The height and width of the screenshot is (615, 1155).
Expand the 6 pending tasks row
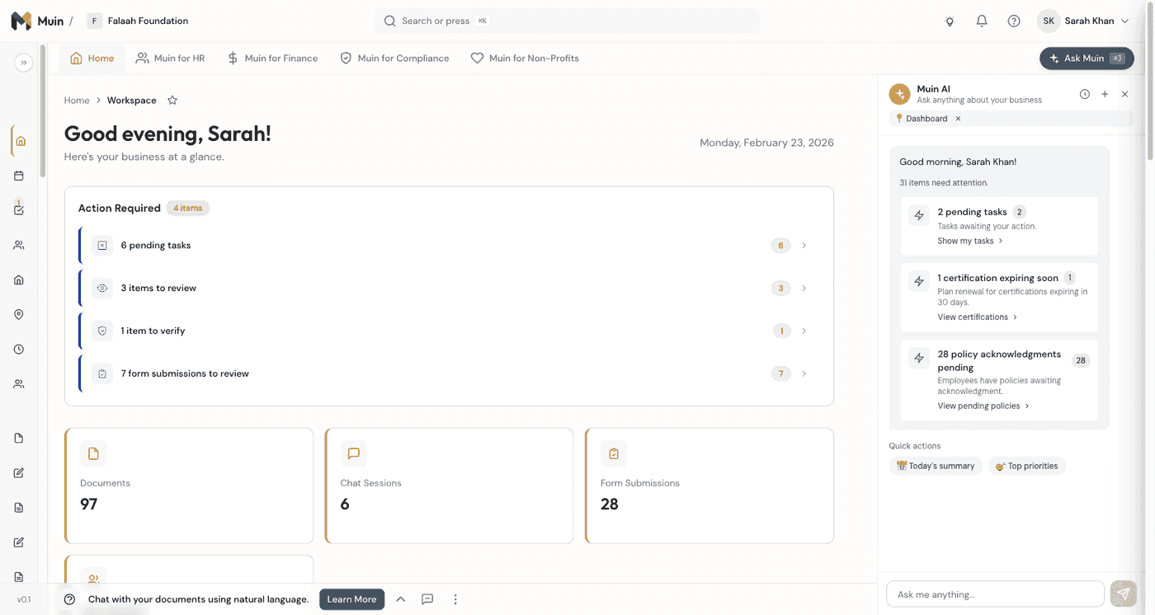pos(804,245)
